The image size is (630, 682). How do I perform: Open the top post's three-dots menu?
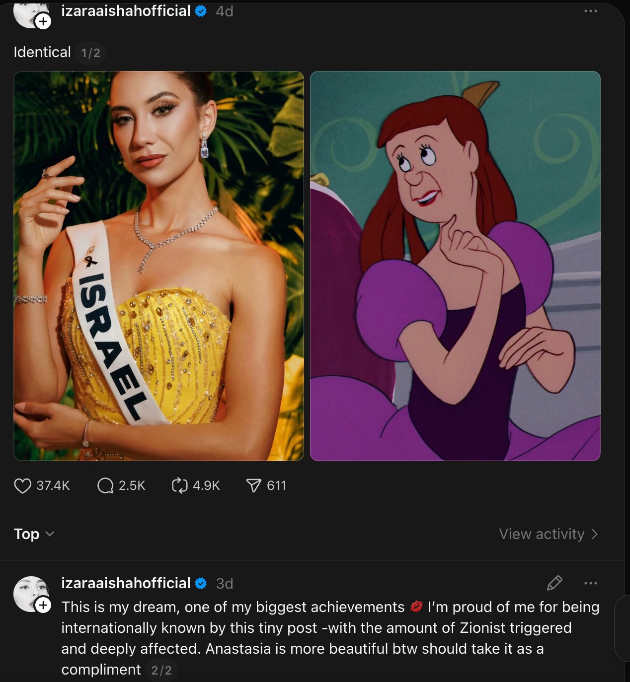coord(590,11)
